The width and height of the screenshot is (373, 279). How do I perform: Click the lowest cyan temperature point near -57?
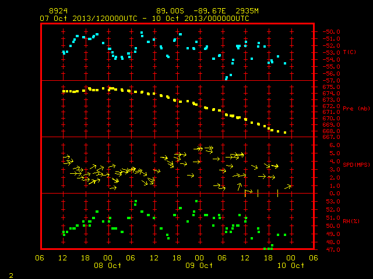(x=226, y=79)
